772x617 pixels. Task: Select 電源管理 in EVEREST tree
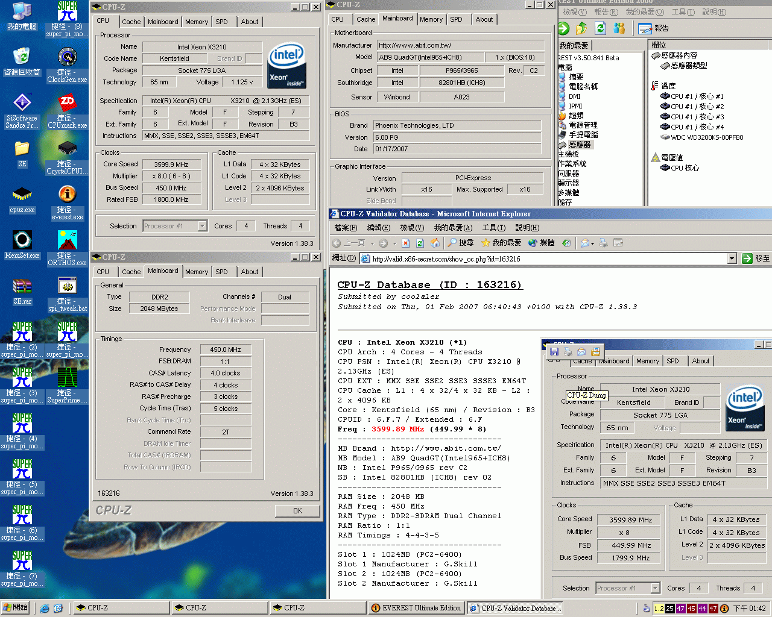[578, 125]
